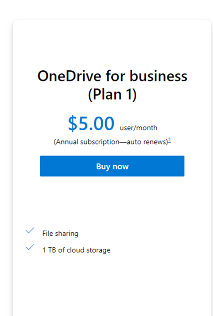Click the blue $5.00 price text
213x316 pixels.
[x=91, y=123]
